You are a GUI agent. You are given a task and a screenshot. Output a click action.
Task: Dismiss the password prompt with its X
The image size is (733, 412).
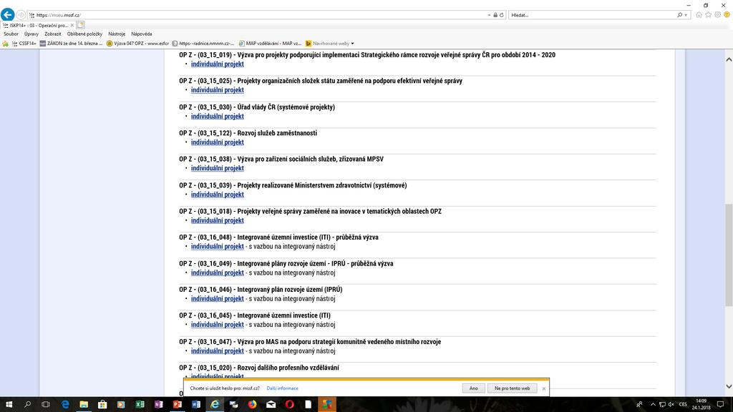click(544, 388)
